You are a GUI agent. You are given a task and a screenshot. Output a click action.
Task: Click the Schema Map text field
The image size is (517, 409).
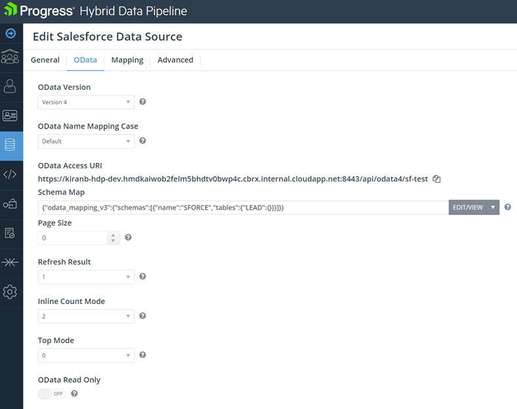click(243, 208)
